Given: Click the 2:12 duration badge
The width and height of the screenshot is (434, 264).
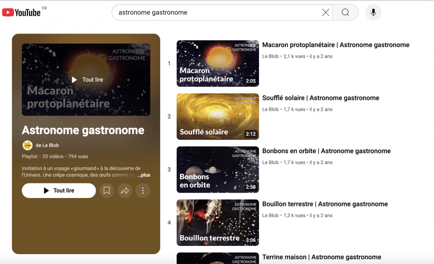Looking at the screenshot, I should 251,134.
